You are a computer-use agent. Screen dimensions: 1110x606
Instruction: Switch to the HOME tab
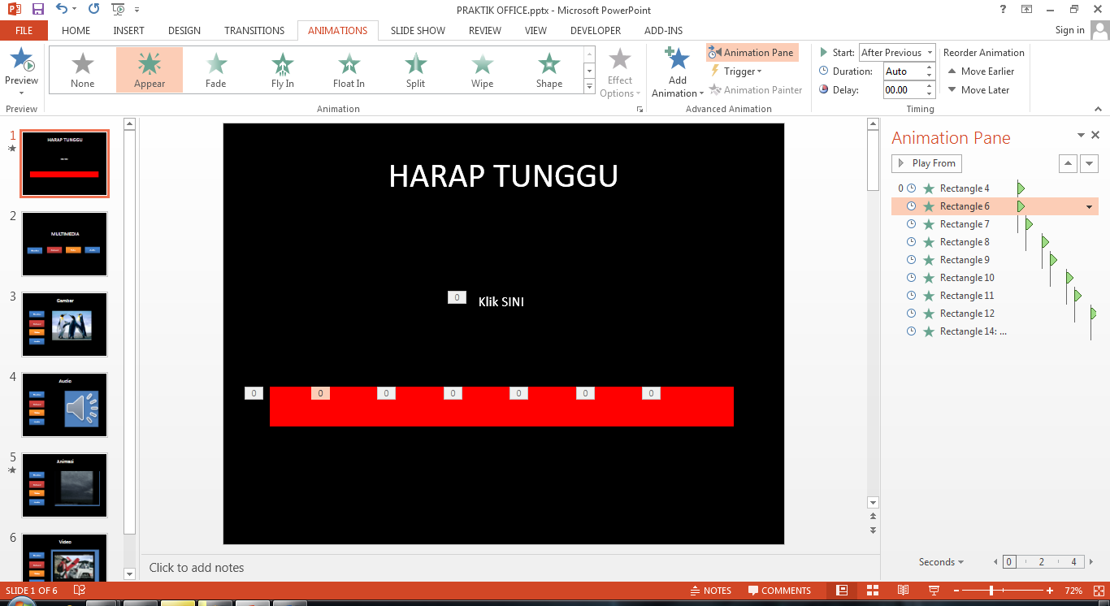[x=76, y=31]
